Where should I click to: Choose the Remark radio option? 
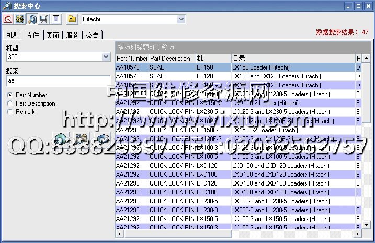[x=10, y=112]
